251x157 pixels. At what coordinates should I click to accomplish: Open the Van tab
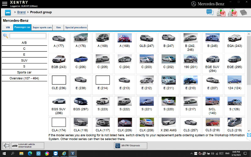click(x=58, y=27)
